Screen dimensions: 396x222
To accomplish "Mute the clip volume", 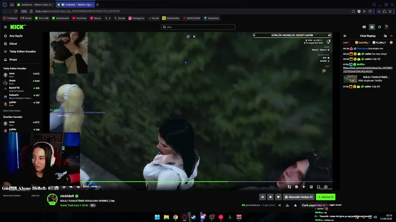I will point(78,187).
